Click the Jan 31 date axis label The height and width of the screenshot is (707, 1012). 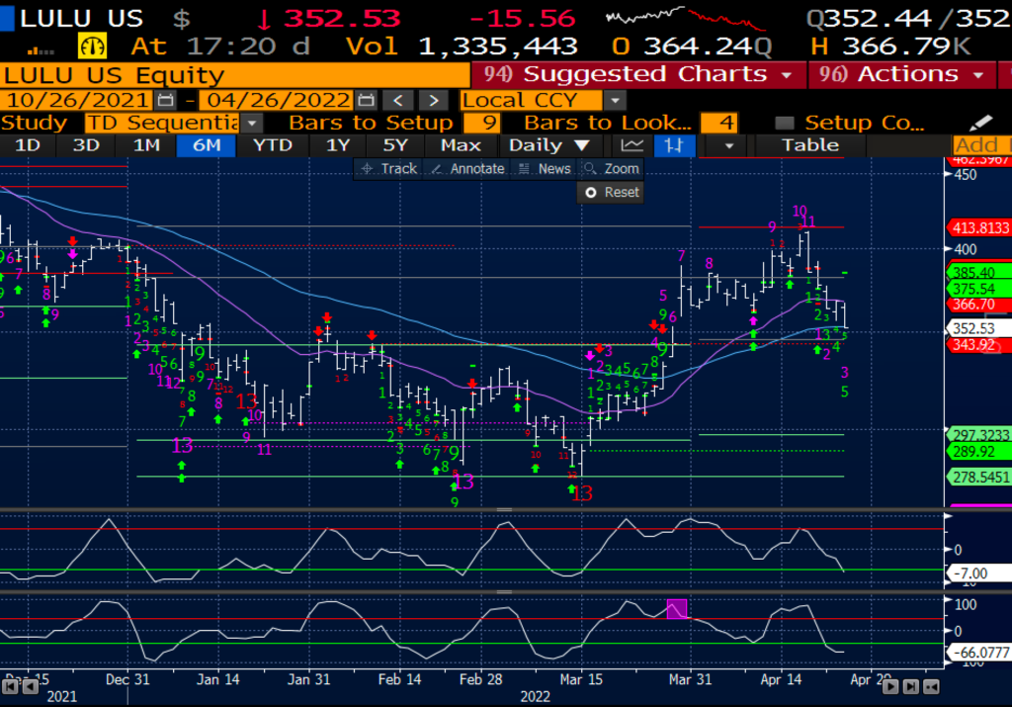coord(308,679)
